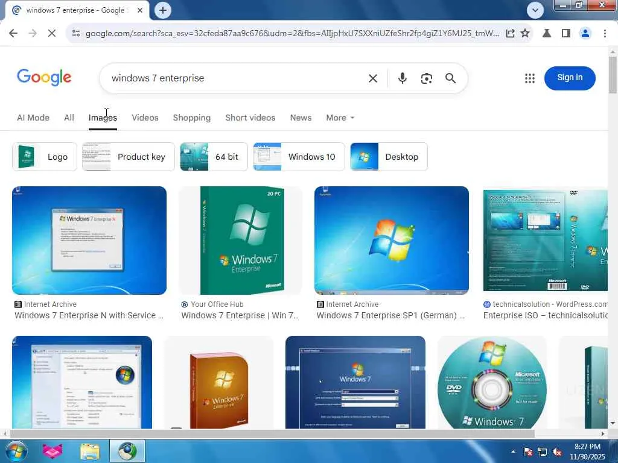
Task: Open the Chrome three-dot menu
Action: click(605, 34)
